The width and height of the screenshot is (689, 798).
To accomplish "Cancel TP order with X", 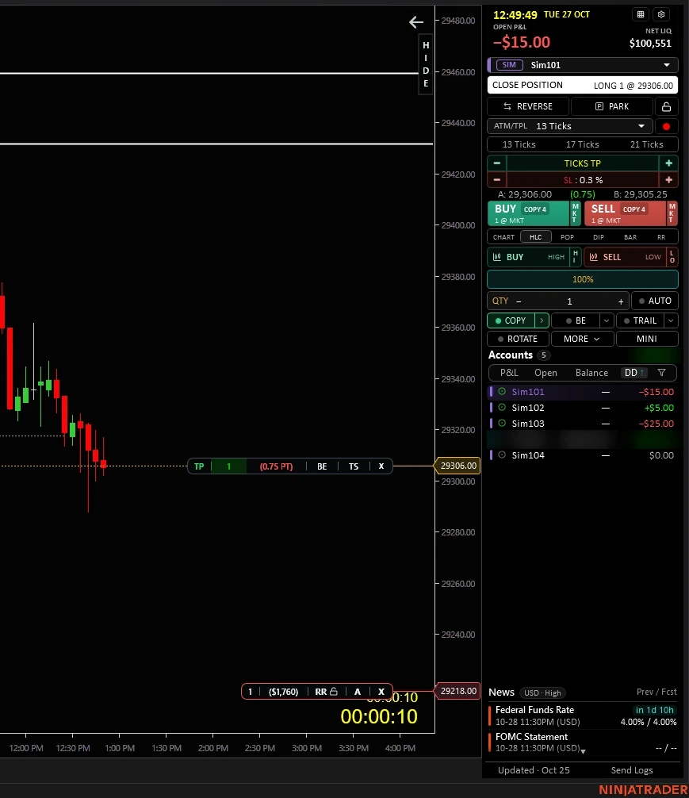I will pyautogui.click(x=381, y=466).
